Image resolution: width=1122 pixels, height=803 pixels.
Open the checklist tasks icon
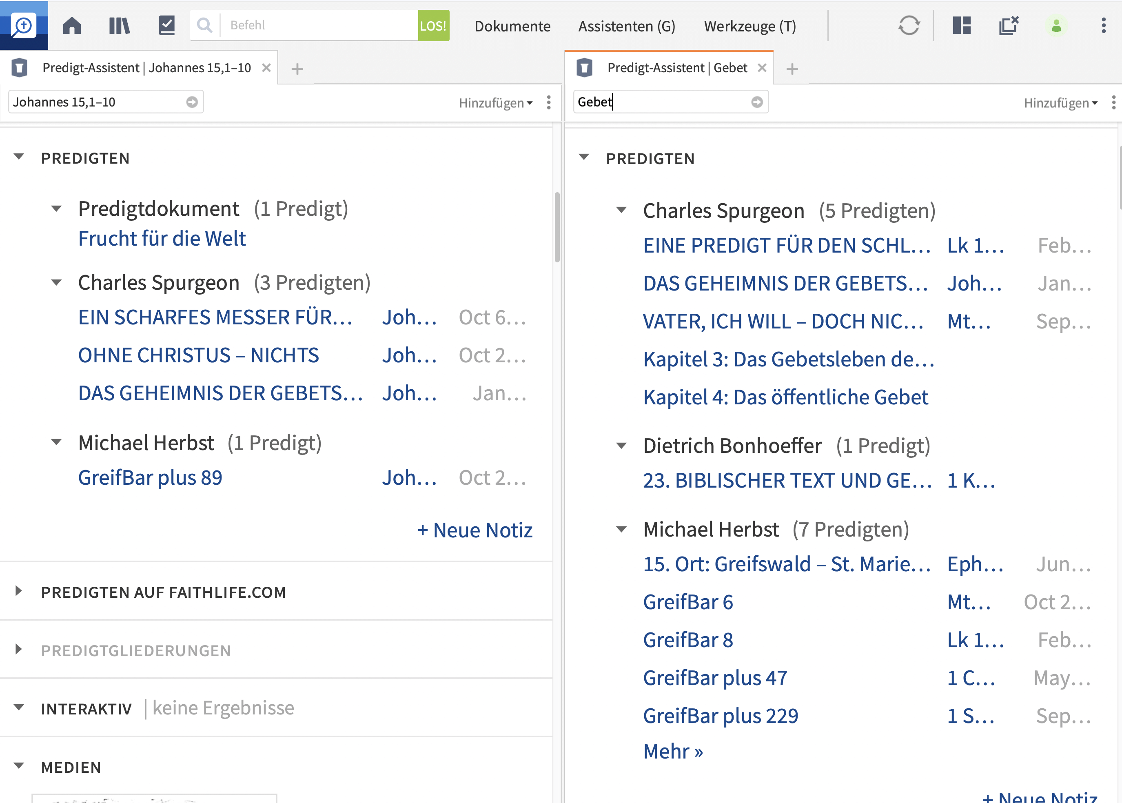(166, 25)
